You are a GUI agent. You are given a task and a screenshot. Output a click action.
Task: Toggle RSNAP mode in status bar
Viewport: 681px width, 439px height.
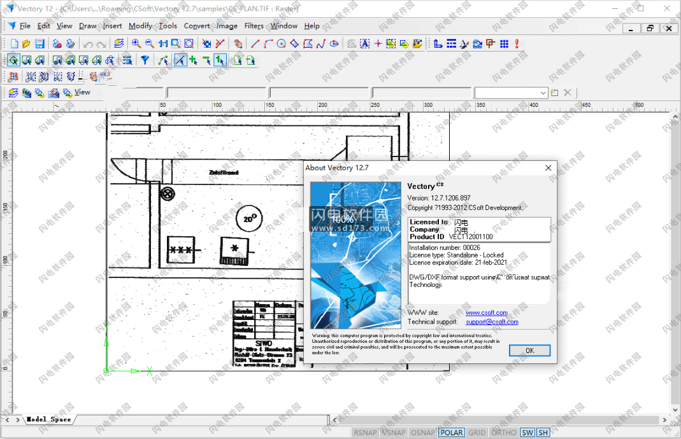[365, 433]
